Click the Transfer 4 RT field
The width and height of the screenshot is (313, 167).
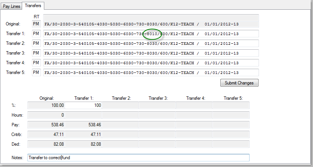click(36, 63)
